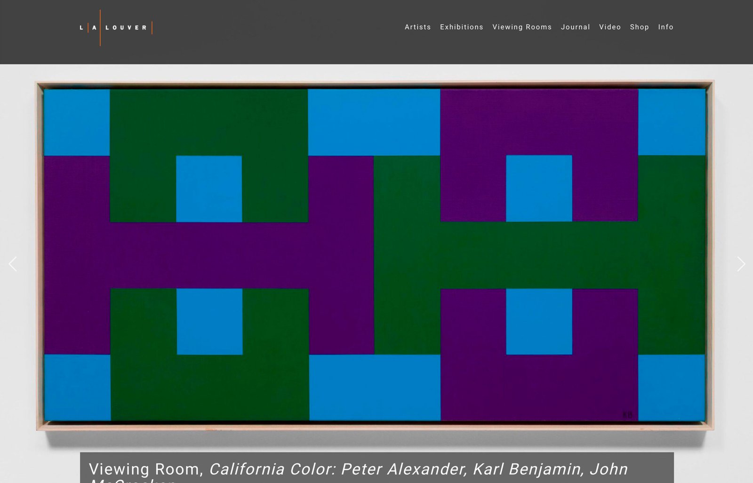Click the Karl Benjamin painting slide image
Screen dimensions: 753x483
375,255
